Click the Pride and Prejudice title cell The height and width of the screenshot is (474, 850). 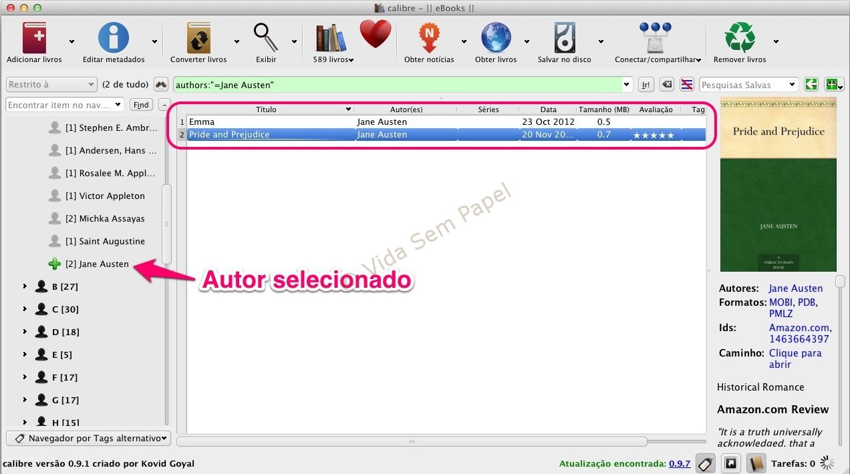coord(271,135)
